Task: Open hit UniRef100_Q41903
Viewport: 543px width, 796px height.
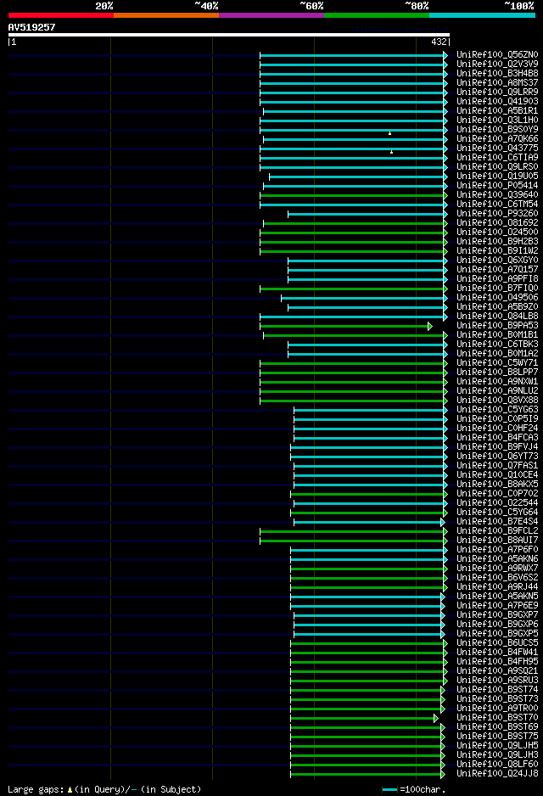Action: coord(497,102)
